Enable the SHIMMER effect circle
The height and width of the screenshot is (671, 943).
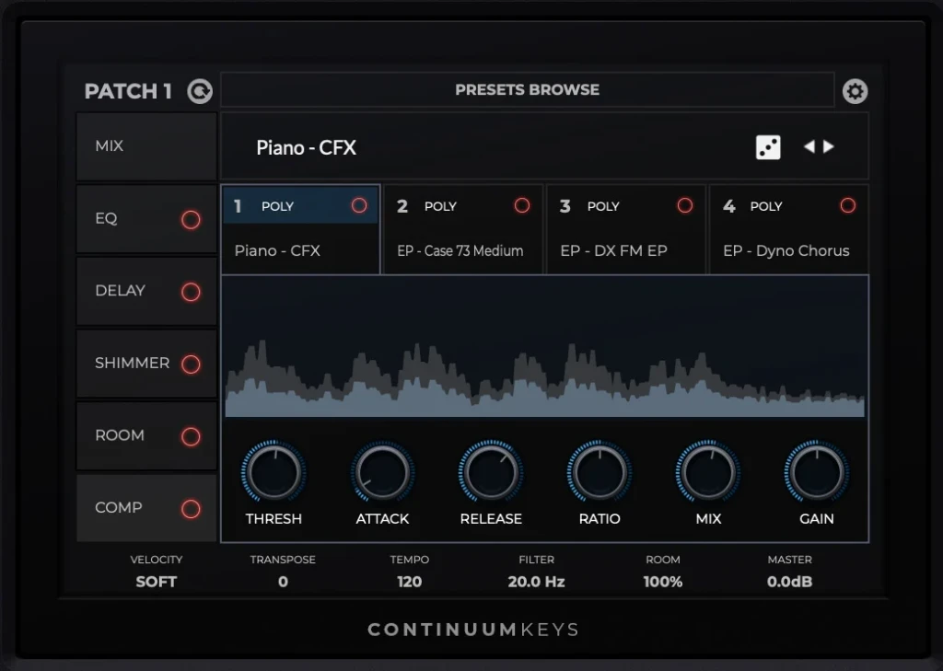(191, 364)
